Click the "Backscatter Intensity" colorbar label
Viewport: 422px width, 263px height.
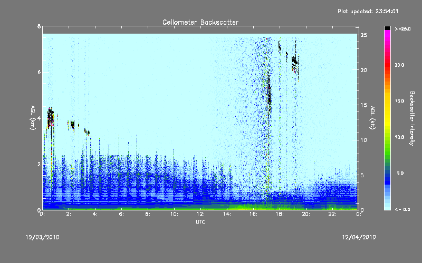pos(412,118)
